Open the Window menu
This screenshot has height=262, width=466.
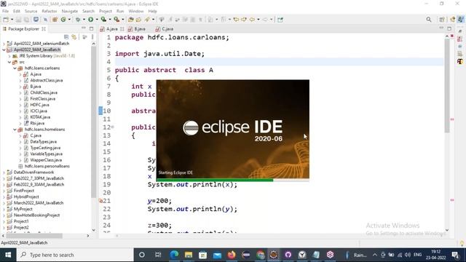(136, 11)
